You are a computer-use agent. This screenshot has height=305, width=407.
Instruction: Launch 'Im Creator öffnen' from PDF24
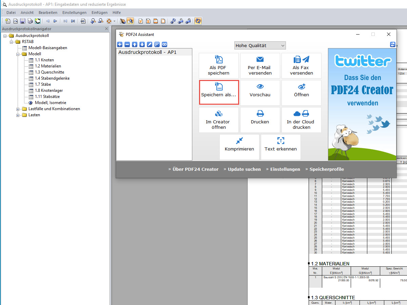218,120
